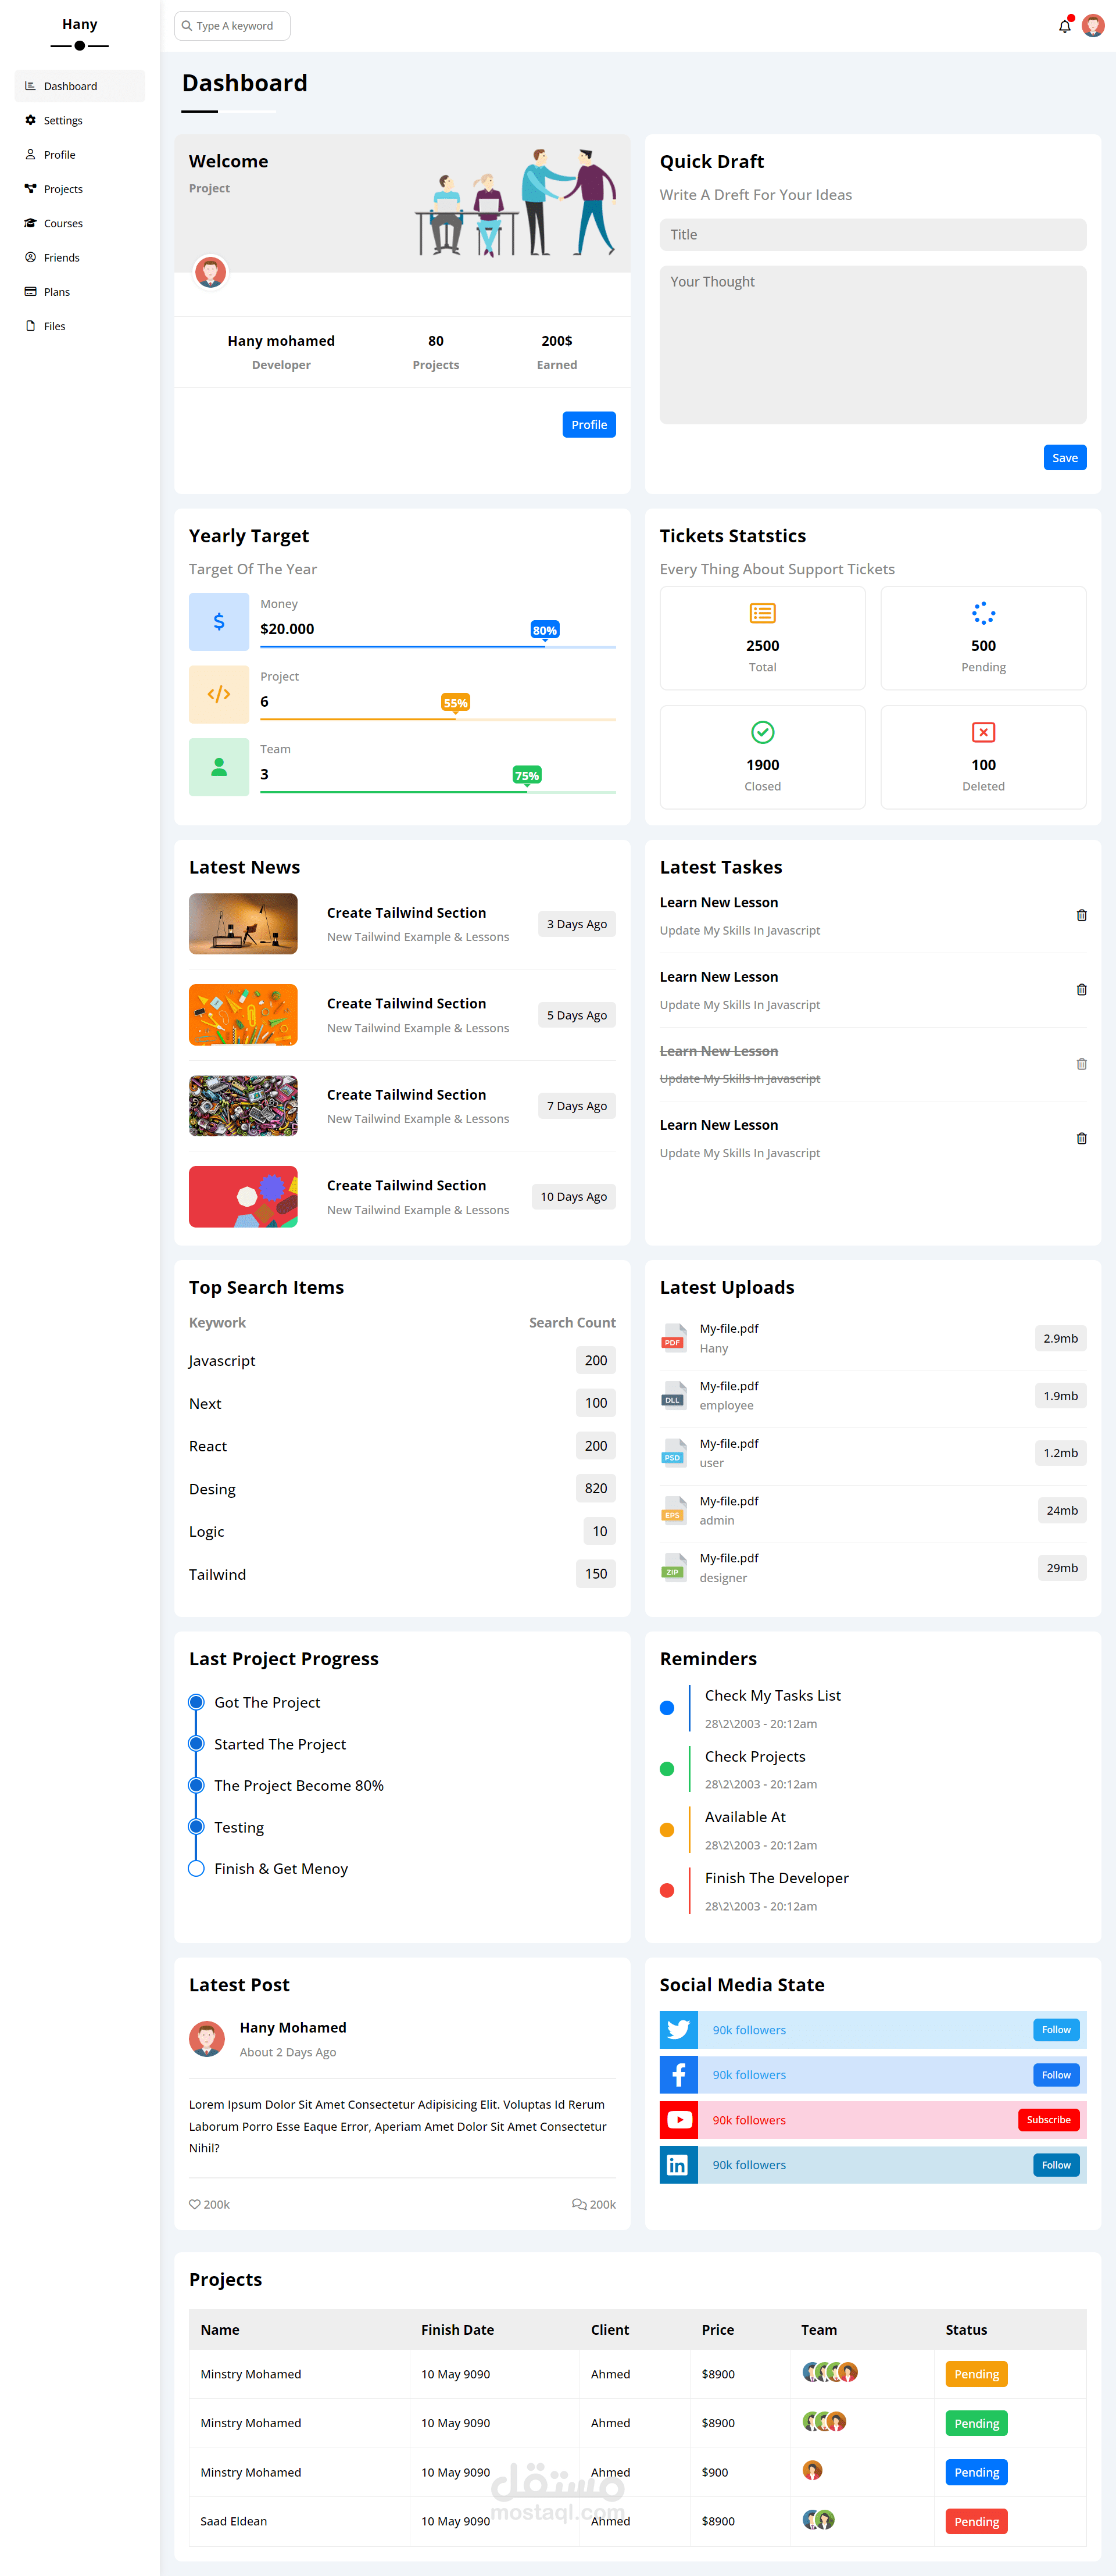
Task: Open Settings from the sidebar
Action: (x=63, y=120)
